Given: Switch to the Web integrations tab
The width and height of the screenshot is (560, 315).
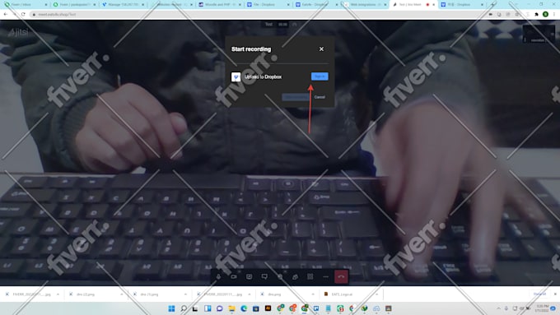Looking at the screenshot, I should (x=365, y=5).
